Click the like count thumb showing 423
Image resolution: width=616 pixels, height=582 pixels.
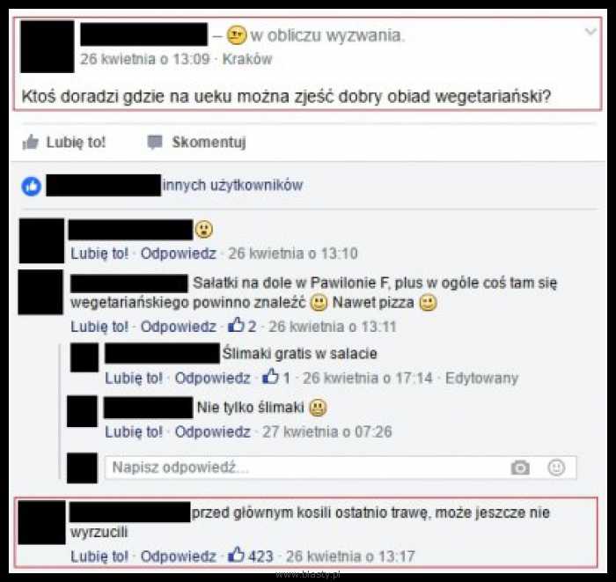click(236, 555)
